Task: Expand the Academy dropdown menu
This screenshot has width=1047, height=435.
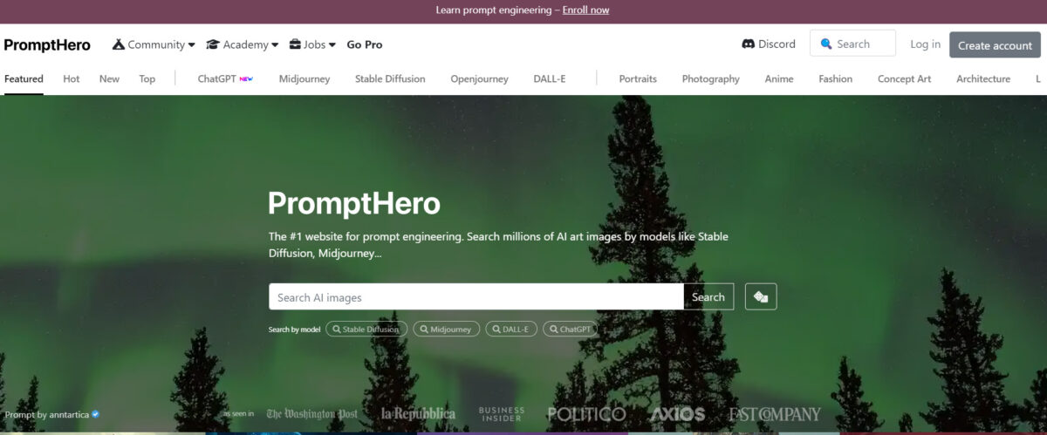Action: (x=243, y=44)
